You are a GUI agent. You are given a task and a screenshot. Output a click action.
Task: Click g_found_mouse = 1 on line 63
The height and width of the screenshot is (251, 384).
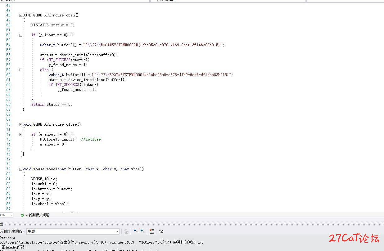pyautogui.click(x=77, y=90)
